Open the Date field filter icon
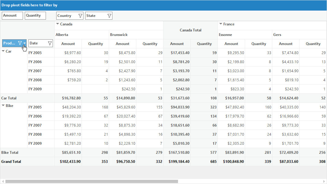The width and height of the screenshot is (327, 184). 50,43
